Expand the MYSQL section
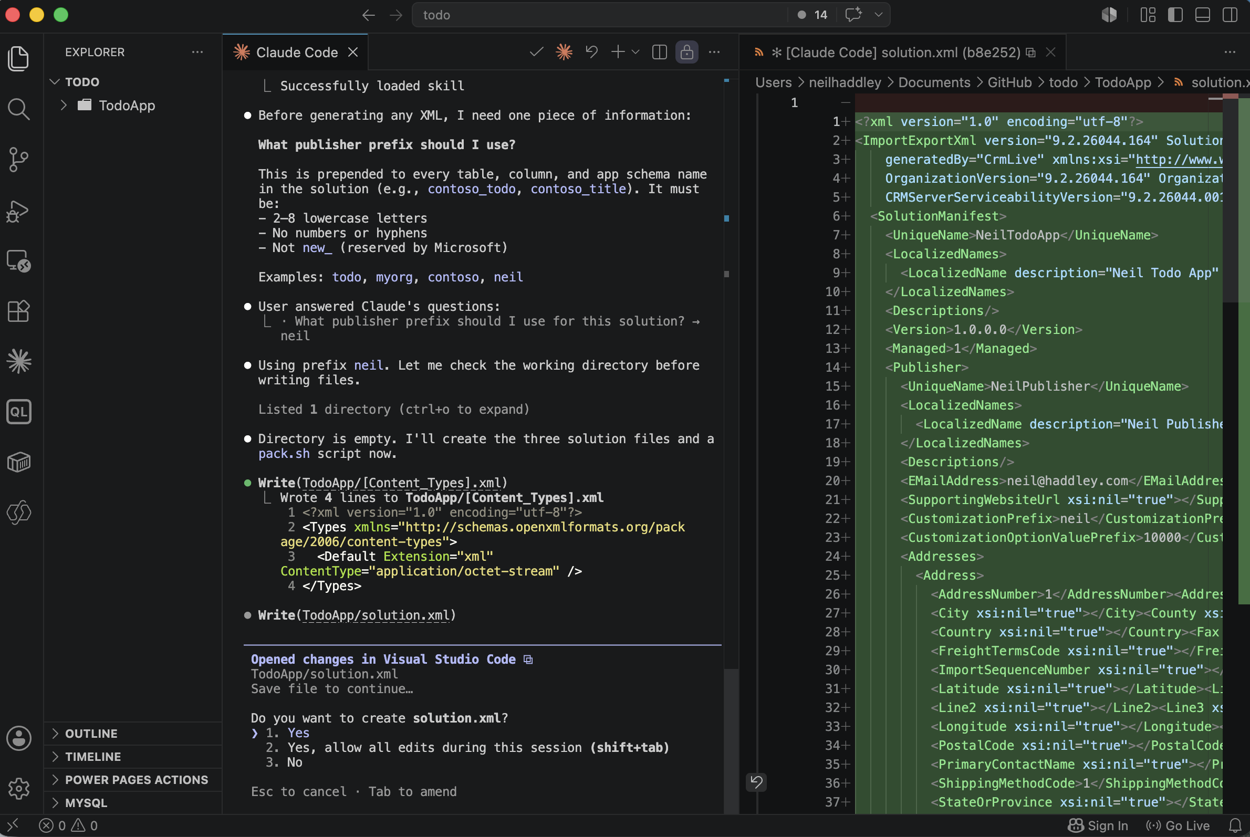 coord(132,802)
